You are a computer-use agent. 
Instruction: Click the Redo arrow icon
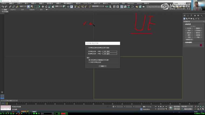(x=6, y=6)
